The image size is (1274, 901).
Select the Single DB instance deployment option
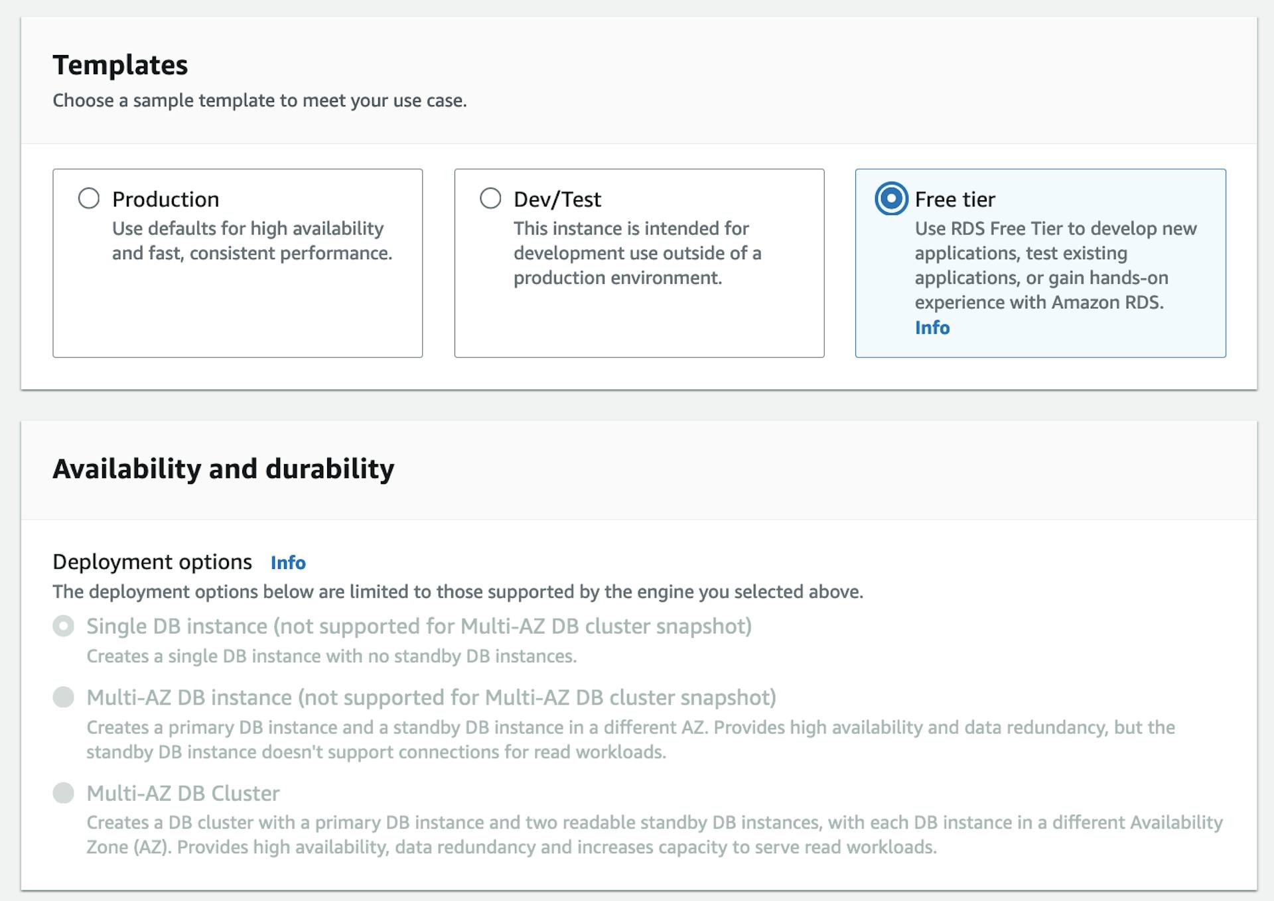(64, 625)
